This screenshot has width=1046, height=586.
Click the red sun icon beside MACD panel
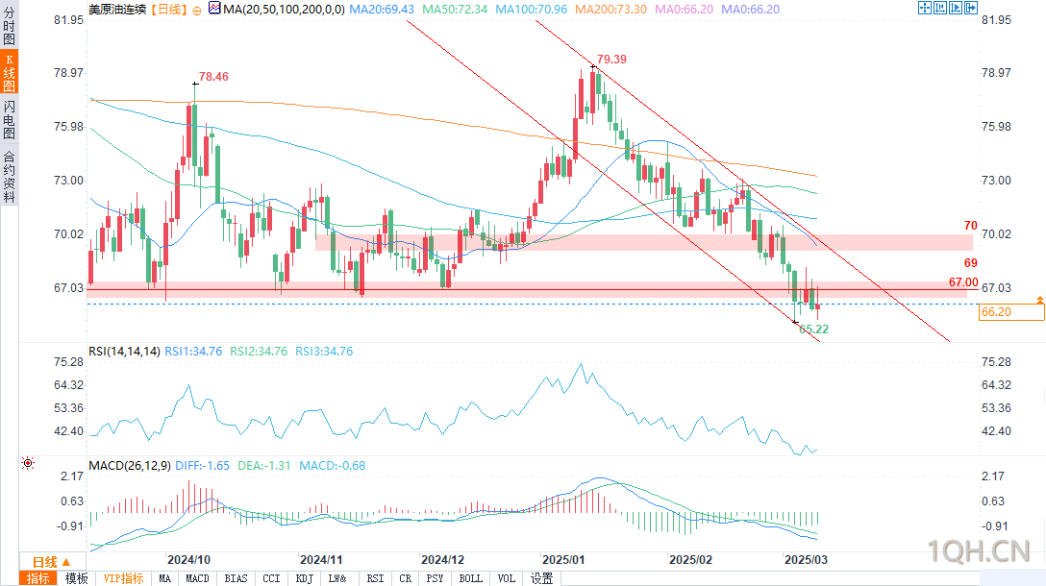pos(27,463)
